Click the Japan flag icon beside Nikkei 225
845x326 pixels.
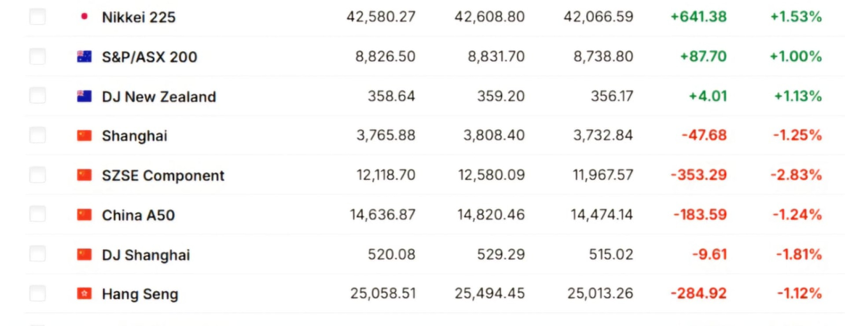click(84, 17)
